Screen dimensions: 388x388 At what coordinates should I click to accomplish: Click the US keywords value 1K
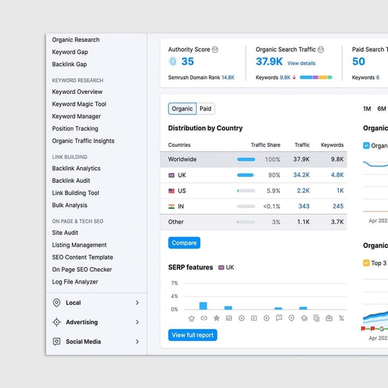(x=340, y=191)
